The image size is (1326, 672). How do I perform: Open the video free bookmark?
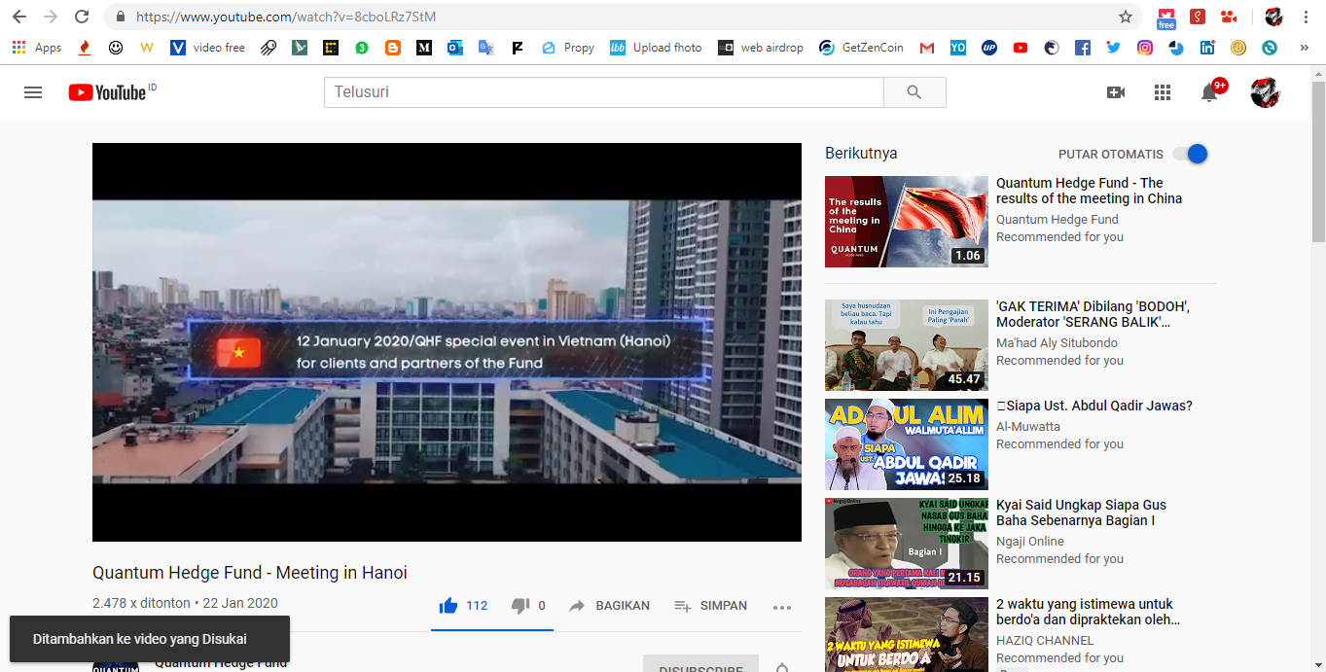(208, 47)
